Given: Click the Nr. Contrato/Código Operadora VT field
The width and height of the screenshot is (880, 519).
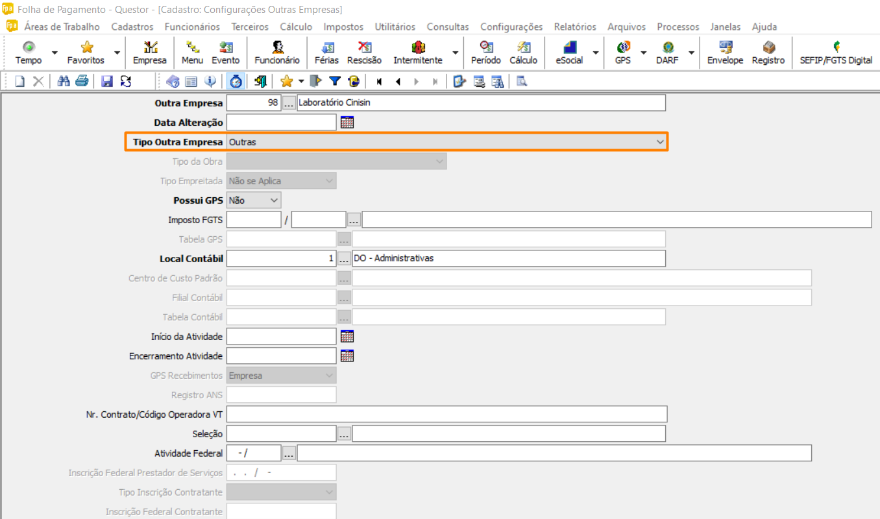Looking at the screenshot, I should (446, 415).
